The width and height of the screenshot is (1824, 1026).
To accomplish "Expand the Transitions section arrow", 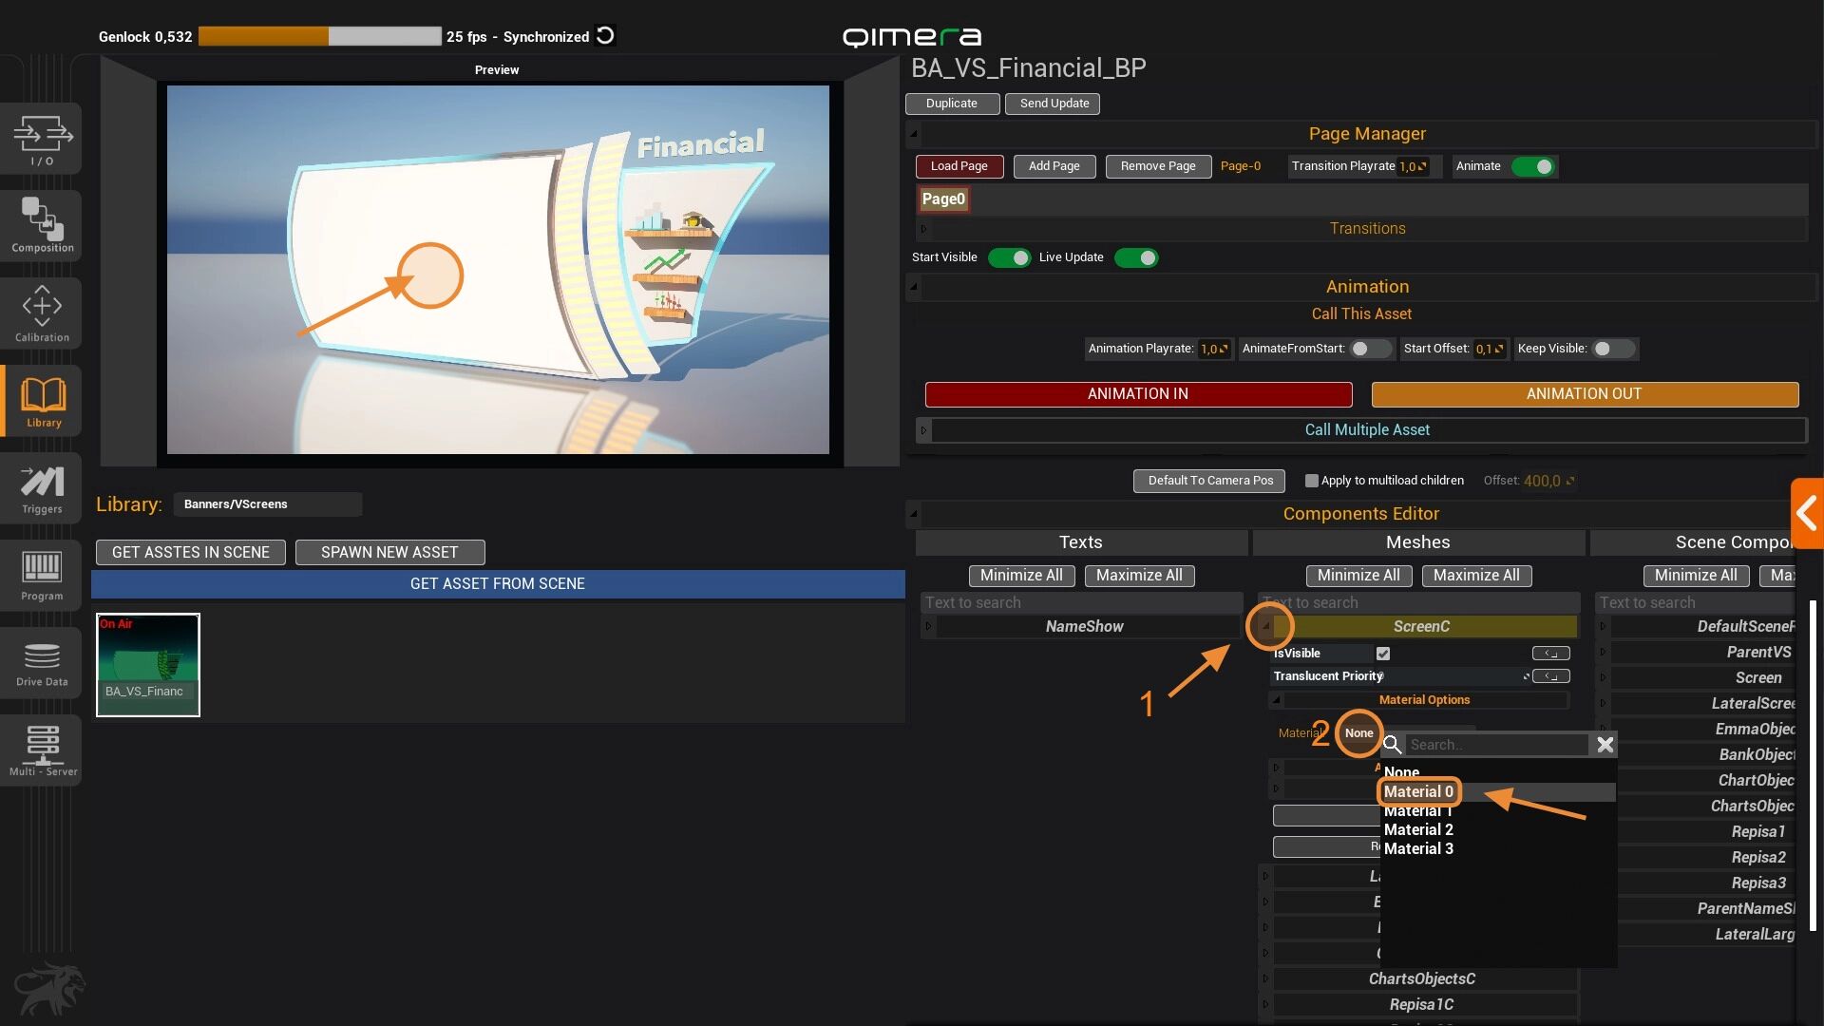I will coord(923,229).
